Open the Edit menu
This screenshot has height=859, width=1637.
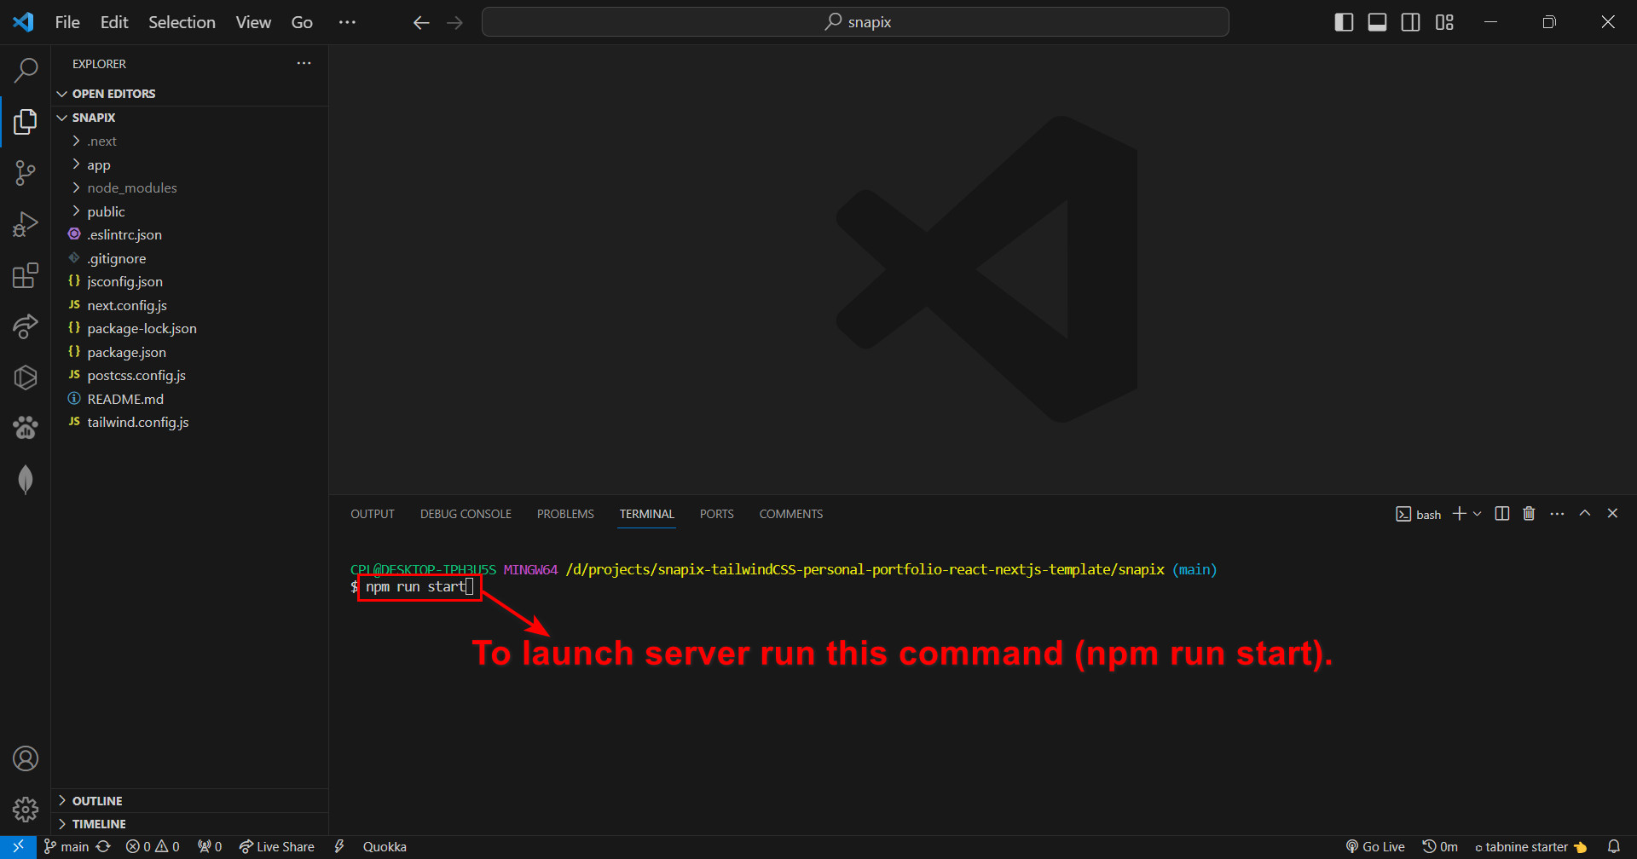click(x=114, y=22)
